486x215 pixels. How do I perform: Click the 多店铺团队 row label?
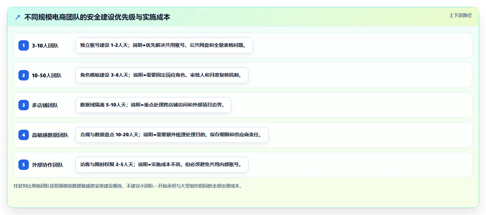pos(45,105)
